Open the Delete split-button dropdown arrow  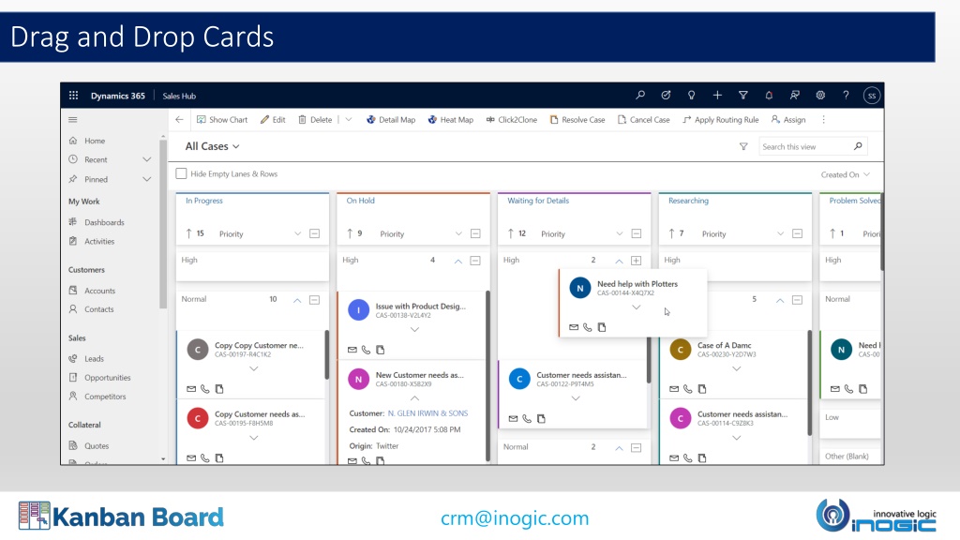349,120
